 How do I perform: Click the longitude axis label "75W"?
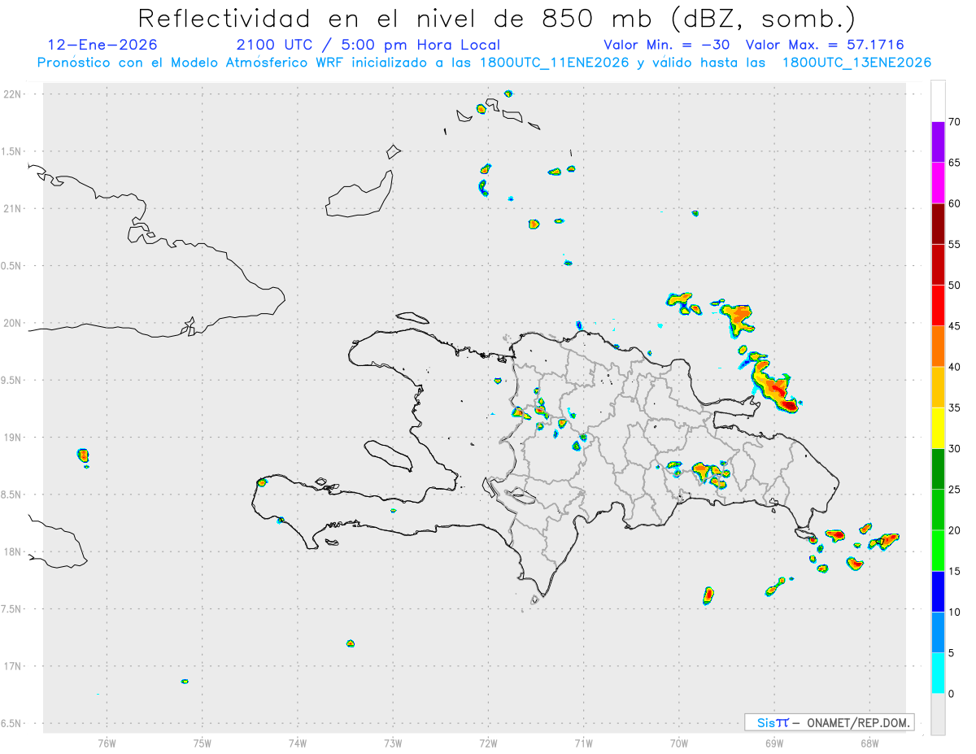click(202, 743)
